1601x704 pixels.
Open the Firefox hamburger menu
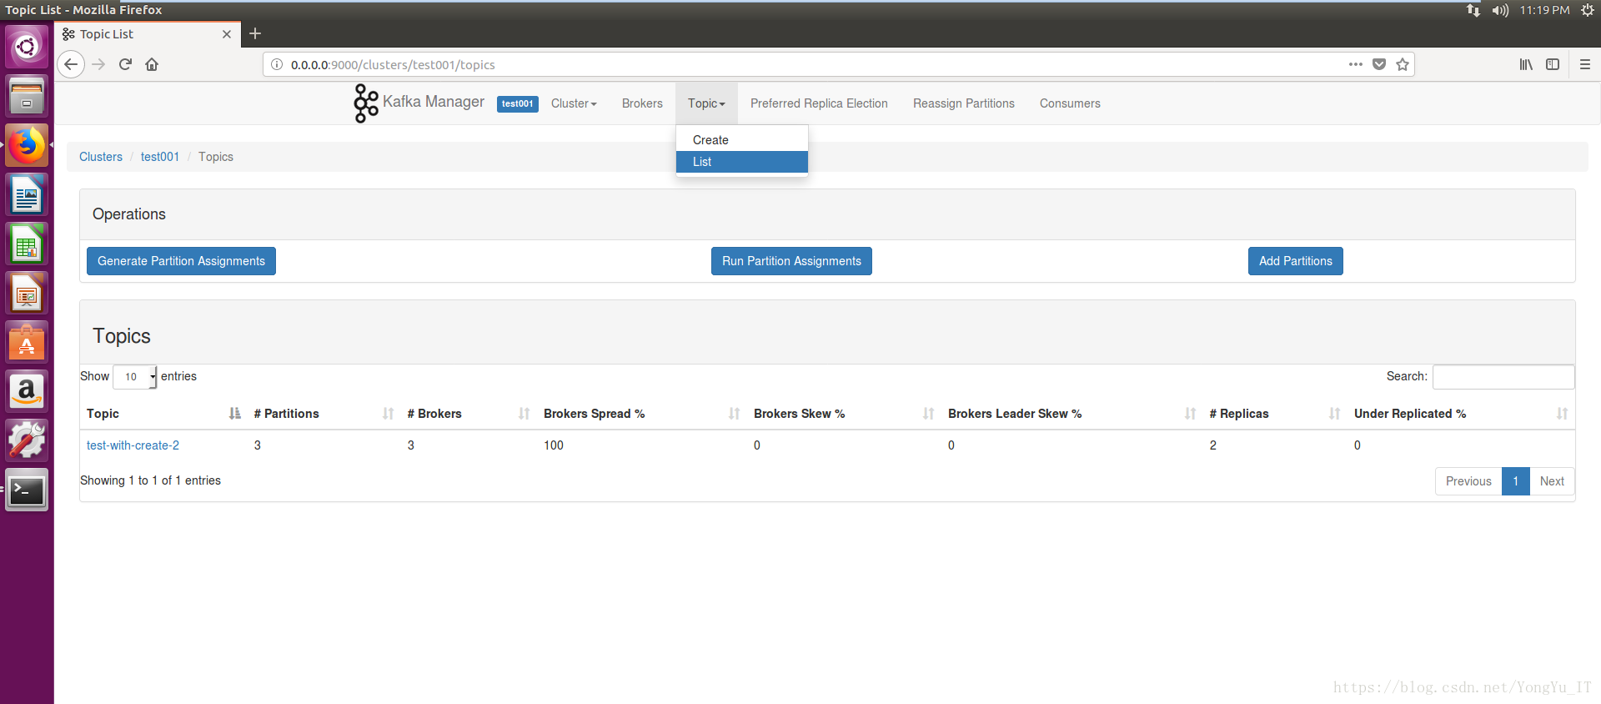(x=1585, y=64)
